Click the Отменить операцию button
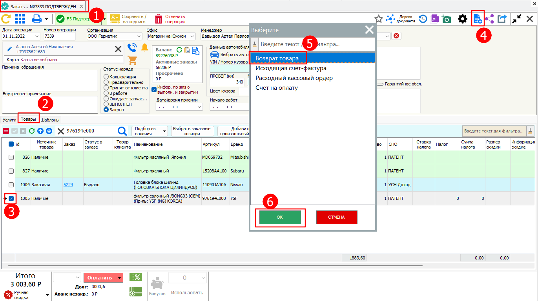Image resolution: width=538 pixels, height=301 pixels. pyautogui.click(x=170, y=19)
